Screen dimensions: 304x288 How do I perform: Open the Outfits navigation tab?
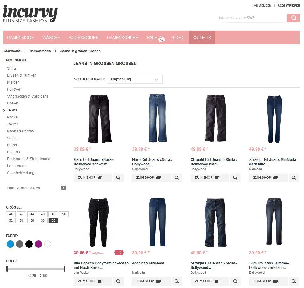click(202, 38)
